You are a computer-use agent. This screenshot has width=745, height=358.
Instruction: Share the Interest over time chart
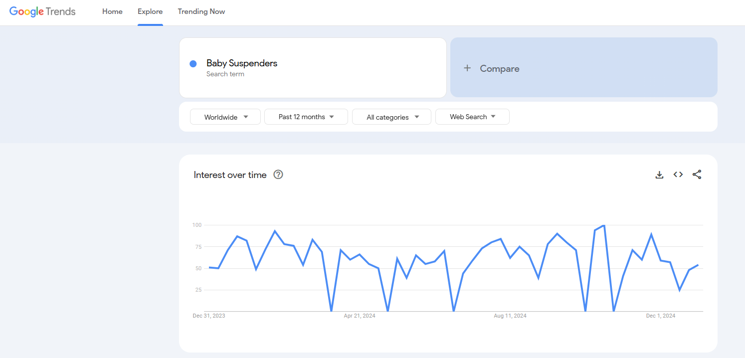click(x=697, y=175)
